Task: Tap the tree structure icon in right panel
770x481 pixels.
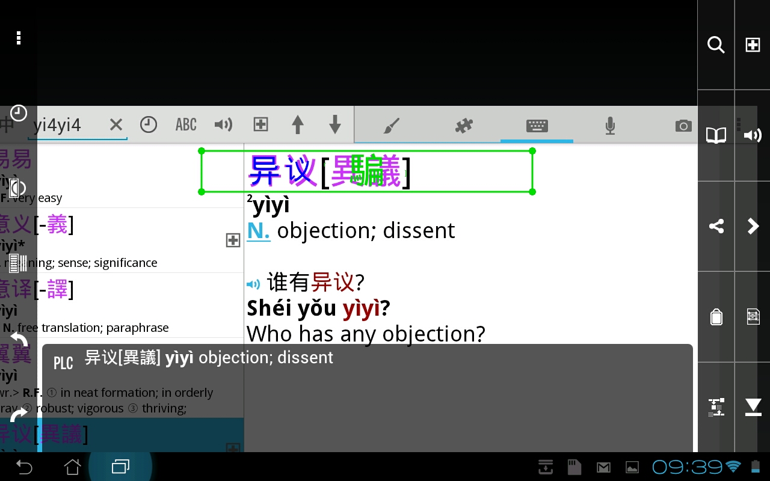Action: (716, 407)
